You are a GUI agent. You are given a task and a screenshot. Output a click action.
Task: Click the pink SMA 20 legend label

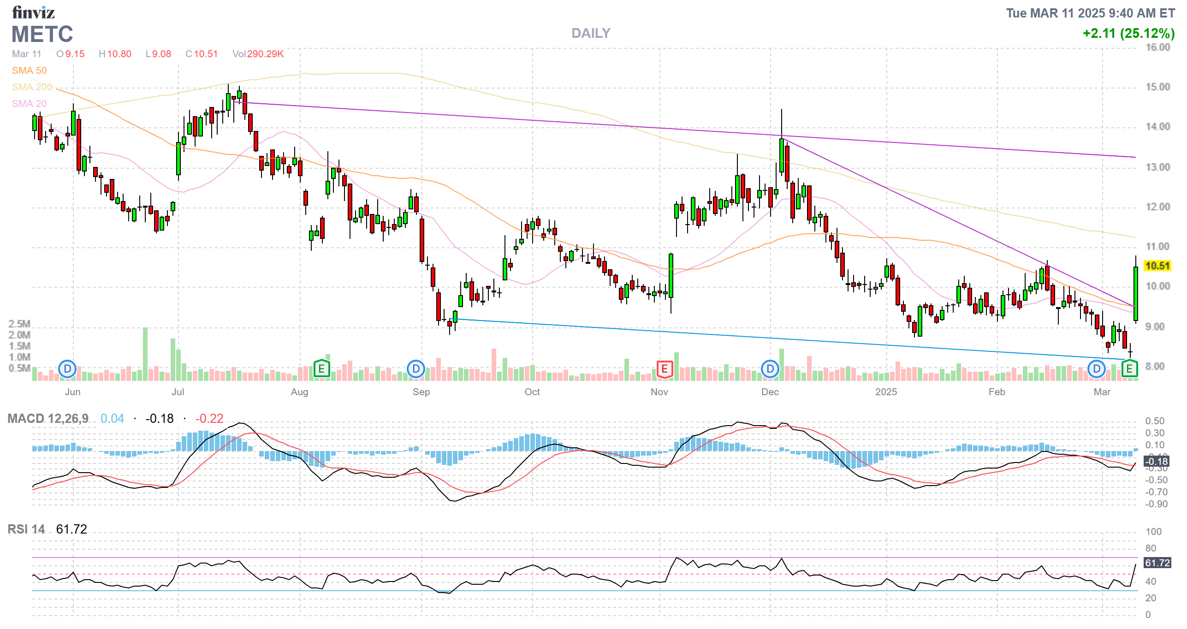tap(29, 104)
